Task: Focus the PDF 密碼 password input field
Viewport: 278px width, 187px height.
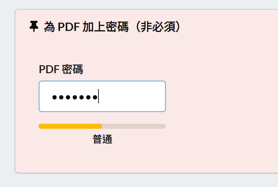Action: (x=102, y=96)
